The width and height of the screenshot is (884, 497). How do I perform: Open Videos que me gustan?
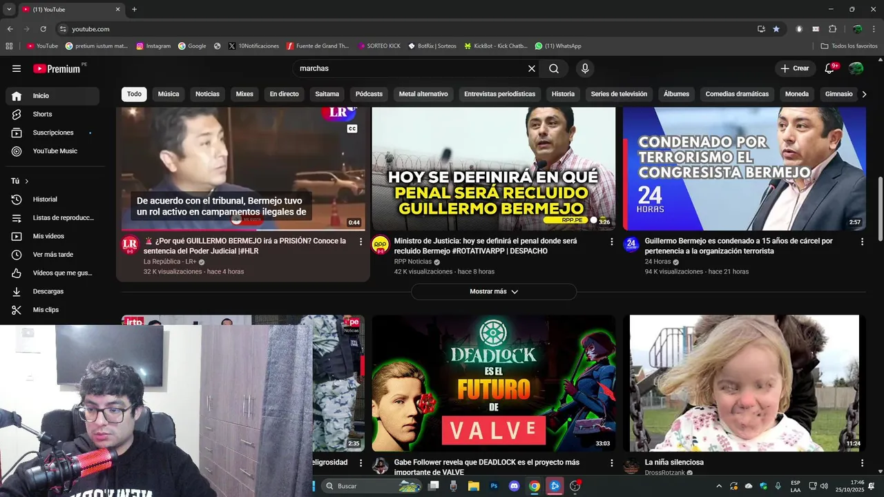pyautogui.click(x=52, y=273)
